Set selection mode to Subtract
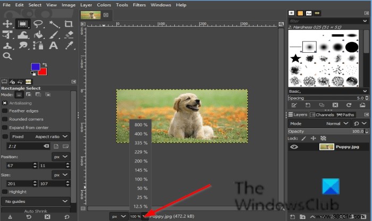This screenshot has height=221, width=372. point(38,94)
